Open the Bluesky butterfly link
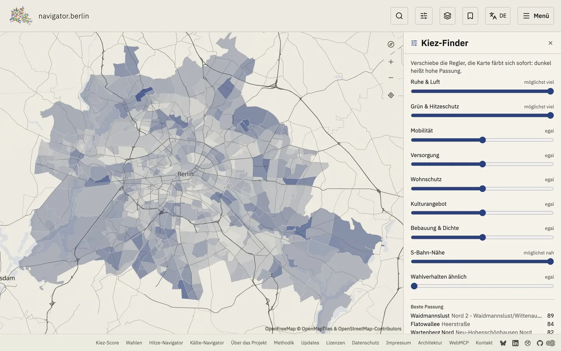The height and width of the screenshot is (351, 561). (x=503, y=343)
